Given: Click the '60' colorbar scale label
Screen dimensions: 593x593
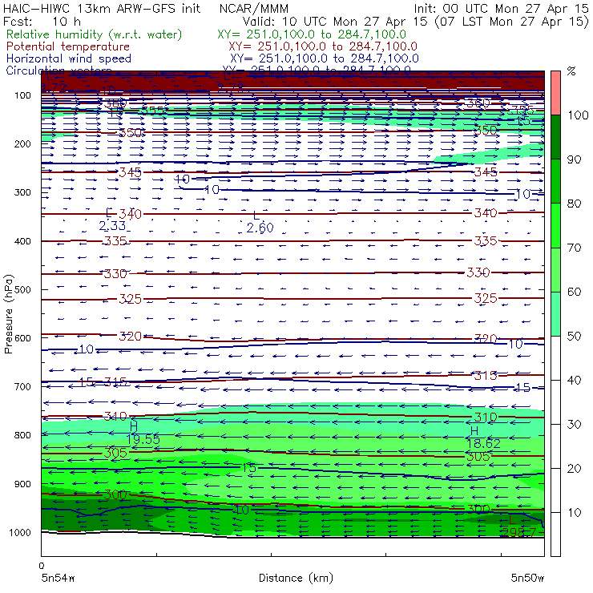Looking at the screenshot, I should 574,292.
